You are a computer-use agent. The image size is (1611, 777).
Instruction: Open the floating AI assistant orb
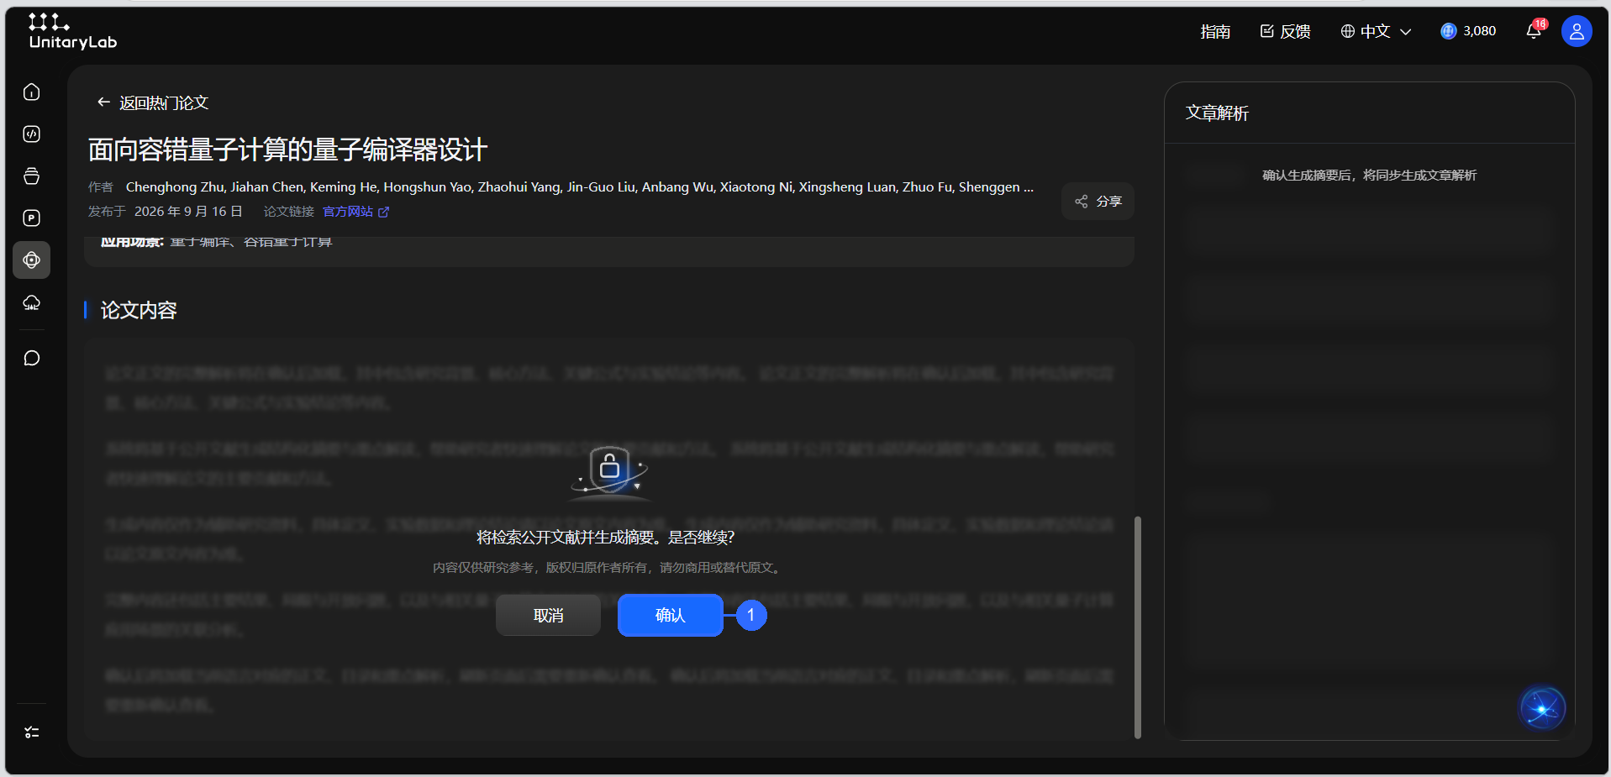tap(1542, 708)
